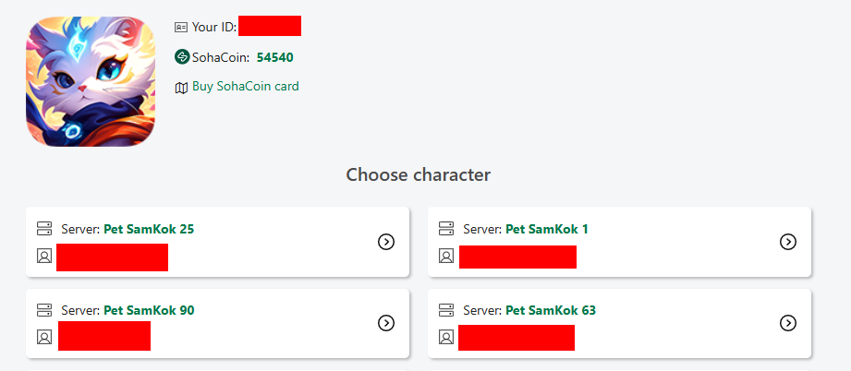
Task: Open Pet SamKok 63 with its arrow button
Action: pyautogui.click(x=788, y=323)
